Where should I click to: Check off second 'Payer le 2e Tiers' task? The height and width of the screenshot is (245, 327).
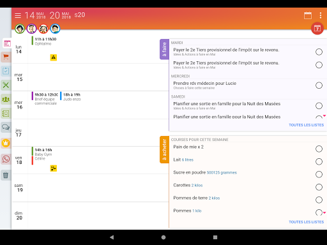[319, 65]
